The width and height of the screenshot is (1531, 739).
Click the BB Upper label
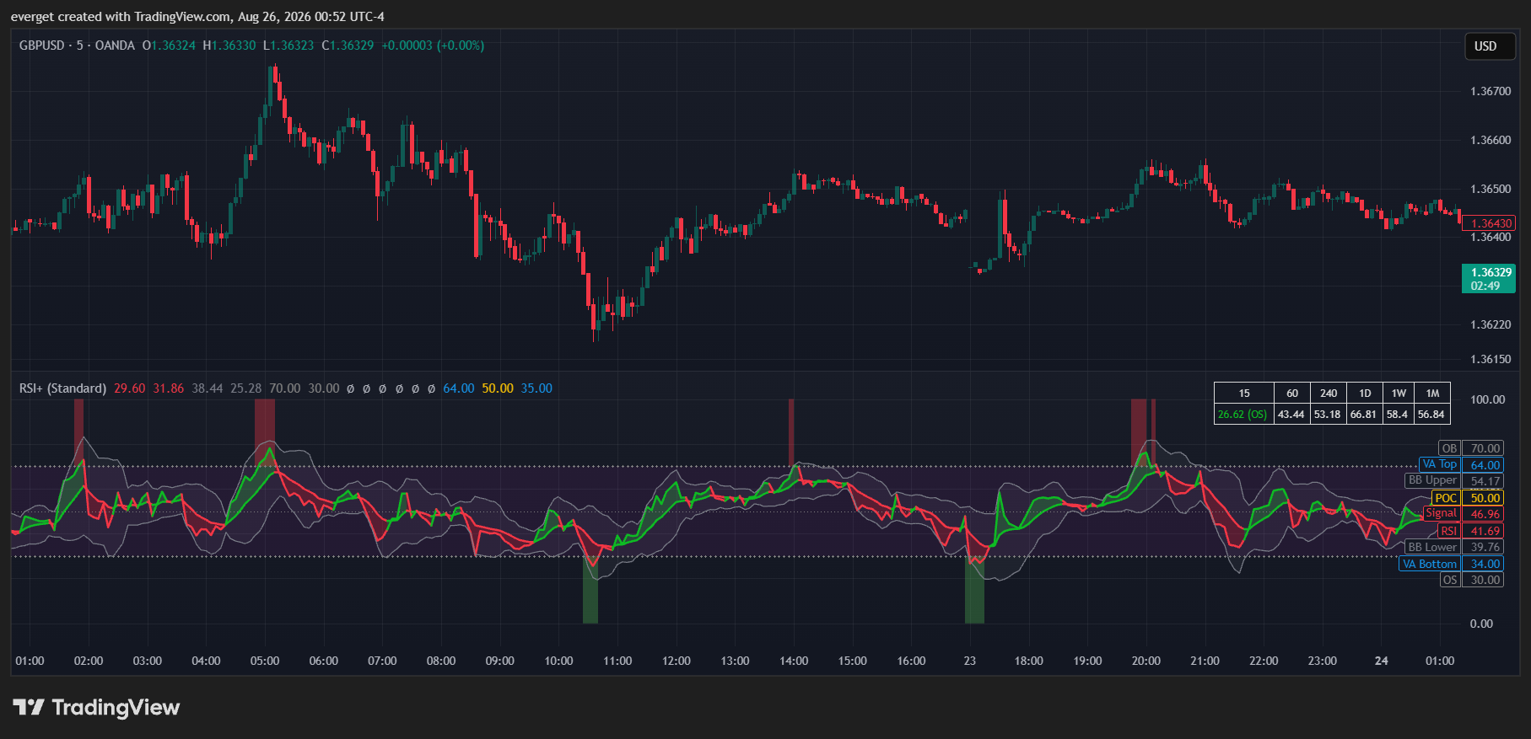click(1432, 480)
